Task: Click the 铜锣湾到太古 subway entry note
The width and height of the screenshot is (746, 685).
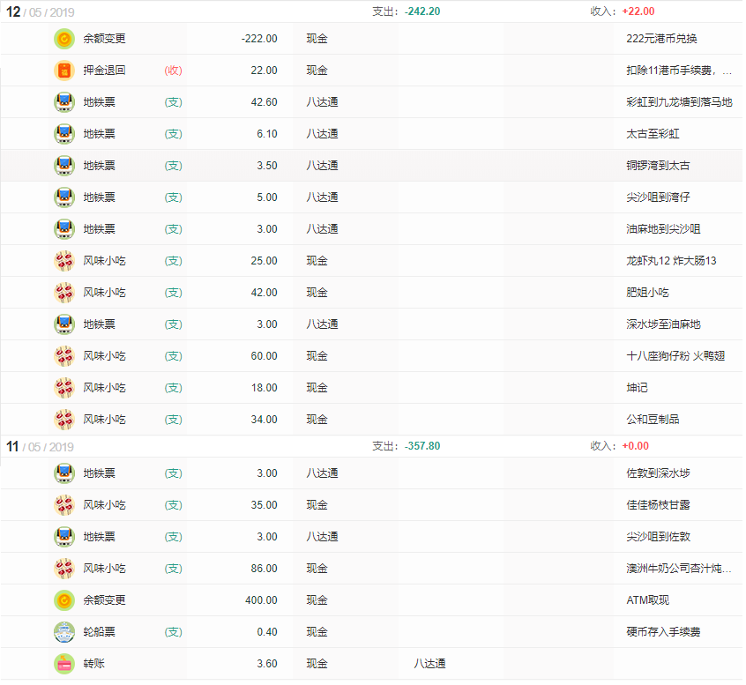Action: pyautogui.click(x=658, y=166)
